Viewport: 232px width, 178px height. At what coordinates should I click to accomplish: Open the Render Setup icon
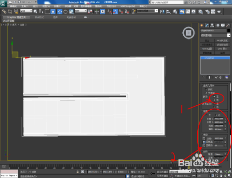pos(207,12)
